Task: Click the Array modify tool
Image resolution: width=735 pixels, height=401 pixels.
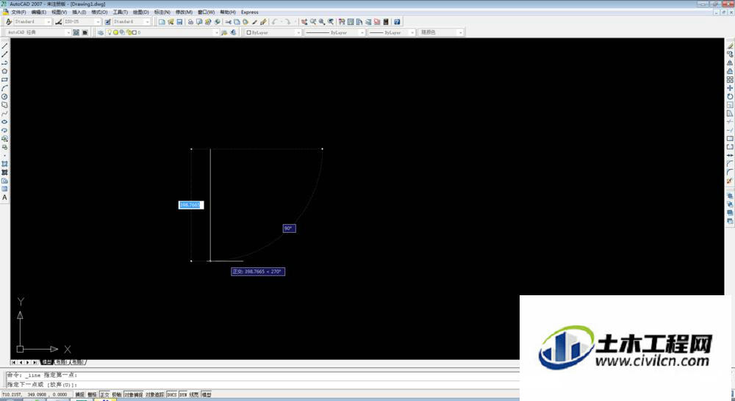Action: [730, 79]
